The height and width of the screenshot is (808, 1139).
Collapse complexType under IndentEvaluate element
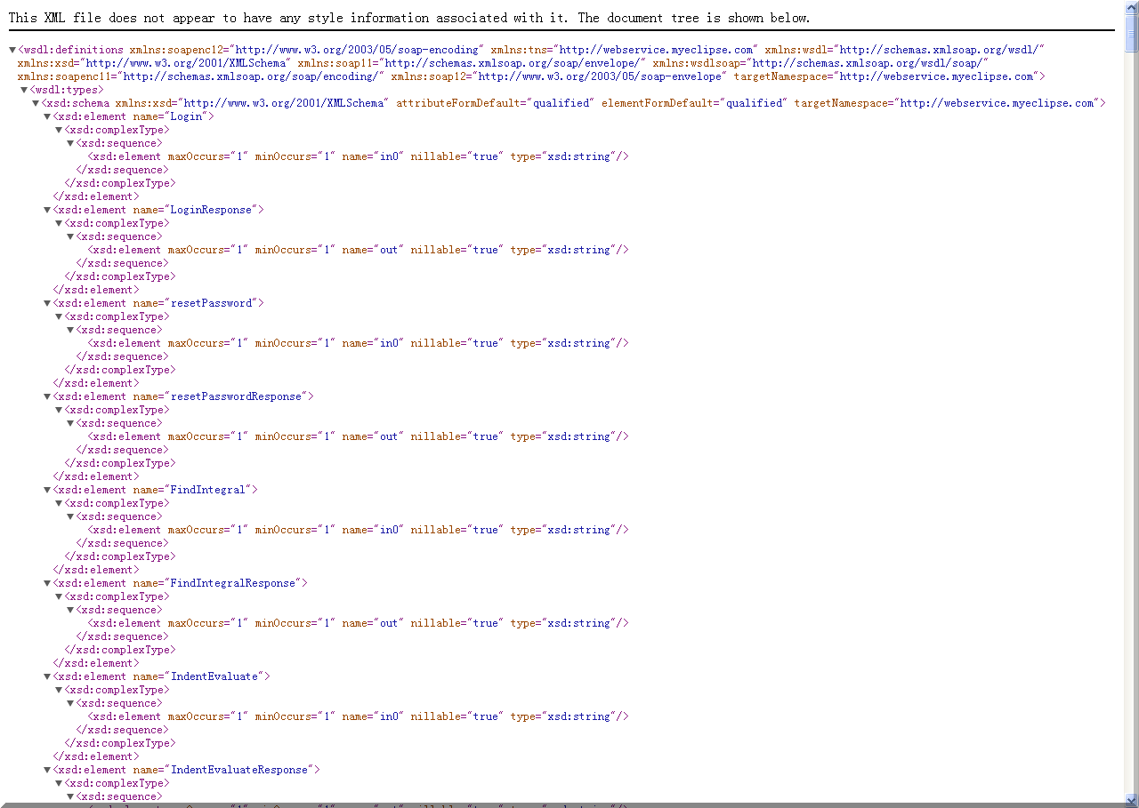(59, 691)
